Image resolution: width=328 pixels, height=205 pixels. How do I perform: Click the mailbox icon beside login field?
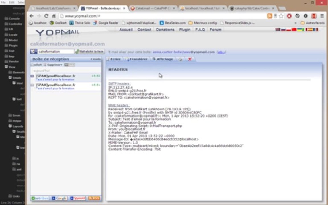(34, 51)
